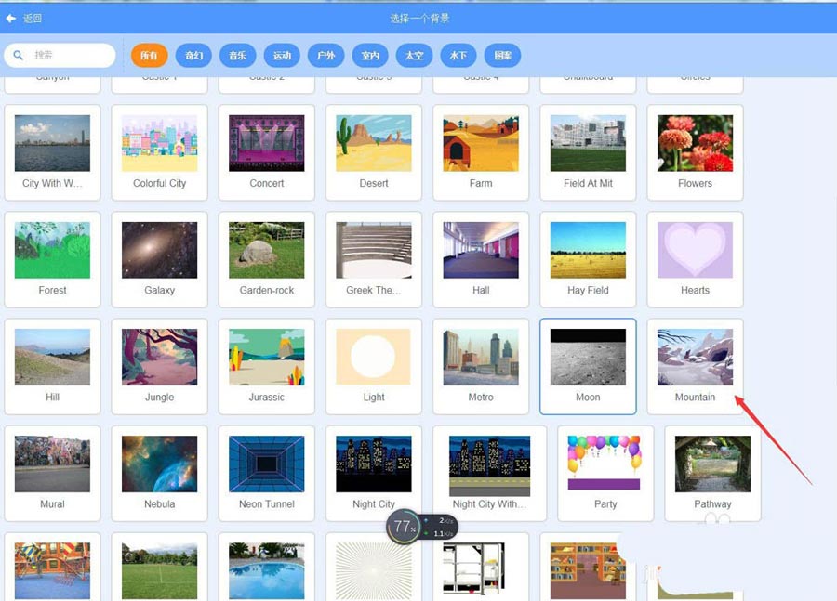
Task: Click the 77% performance monitor widget
Action: click(422, 527)
